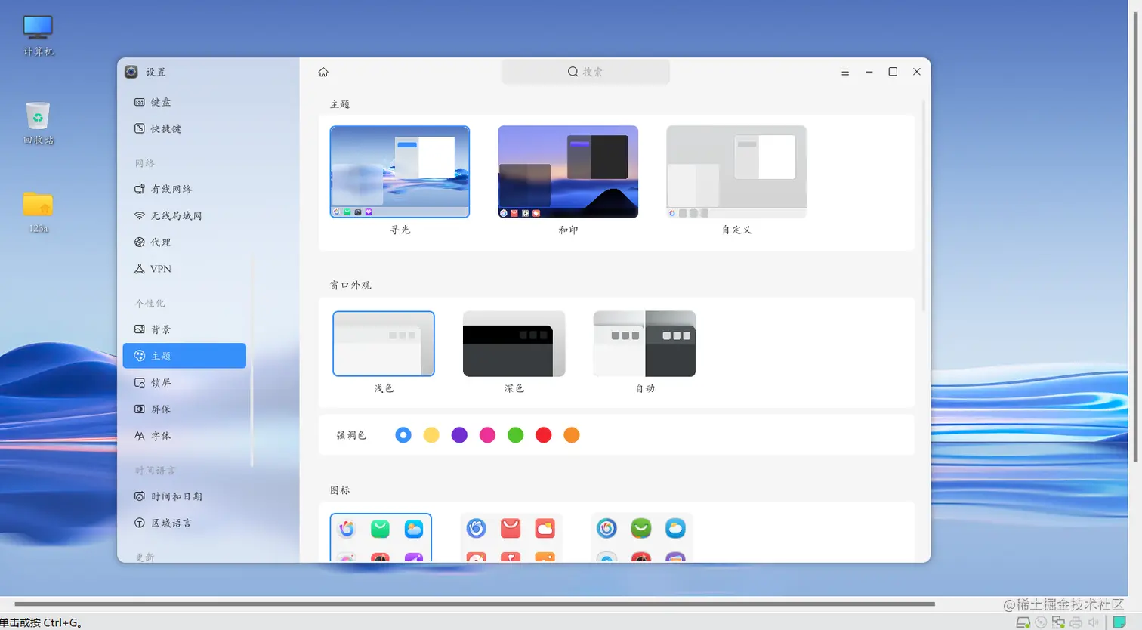Click the VPN icon in the sidebar
This screenshot has height=630, width=1142.
click(x=140, y=269)
